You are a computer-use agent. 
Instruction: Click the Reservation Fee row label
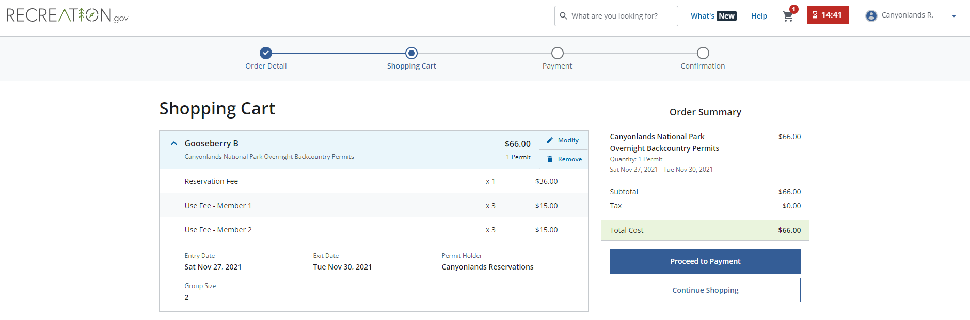211,181
